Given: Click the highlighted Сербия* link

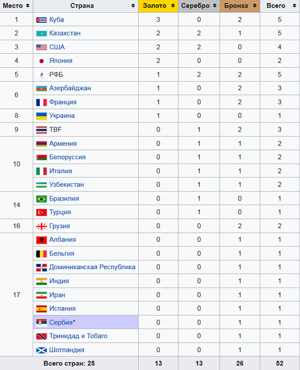Looking at the screenshot, I should pos(62,322).
